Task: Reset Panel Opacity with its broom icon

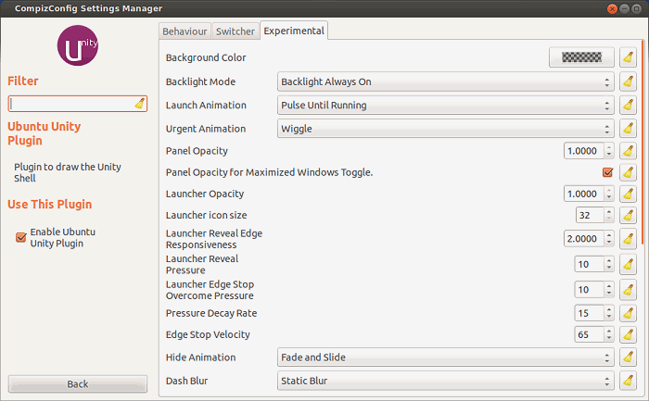Action: click(x=628, y=151)
